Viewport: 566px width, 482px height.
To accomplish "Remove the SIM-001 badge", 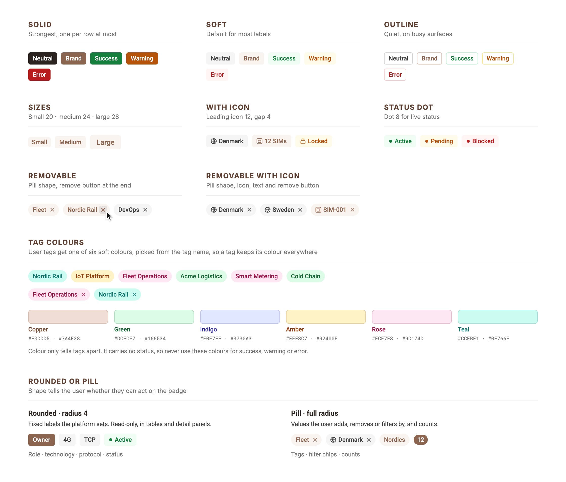I will coord(352,209).
